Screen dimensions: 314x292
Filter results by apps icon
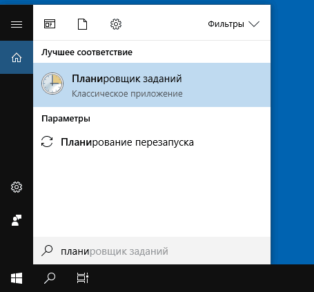coord(50,24)
